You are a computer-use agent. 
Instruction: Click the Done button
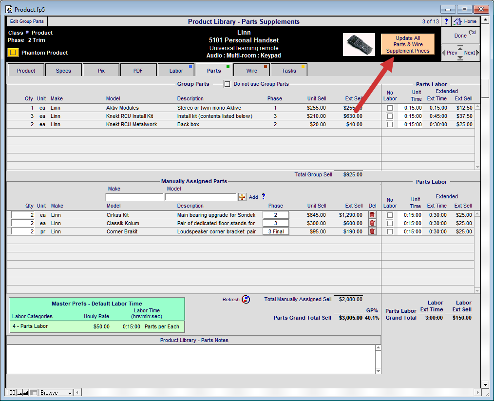pos(460,36)
